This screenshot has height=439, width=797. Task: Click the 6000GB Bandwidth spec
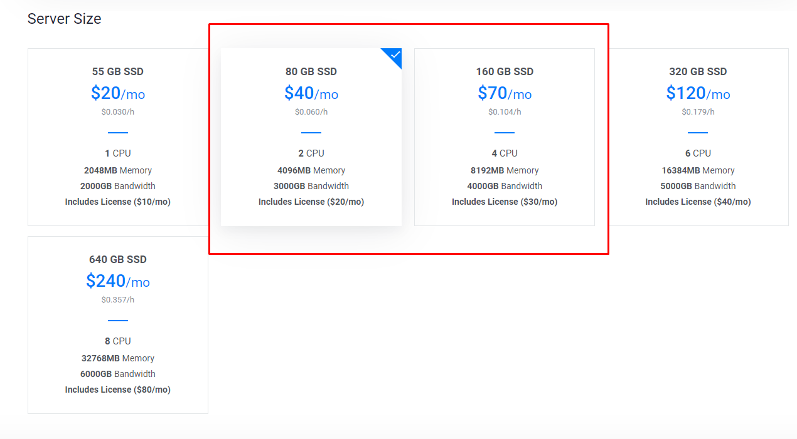118,374
